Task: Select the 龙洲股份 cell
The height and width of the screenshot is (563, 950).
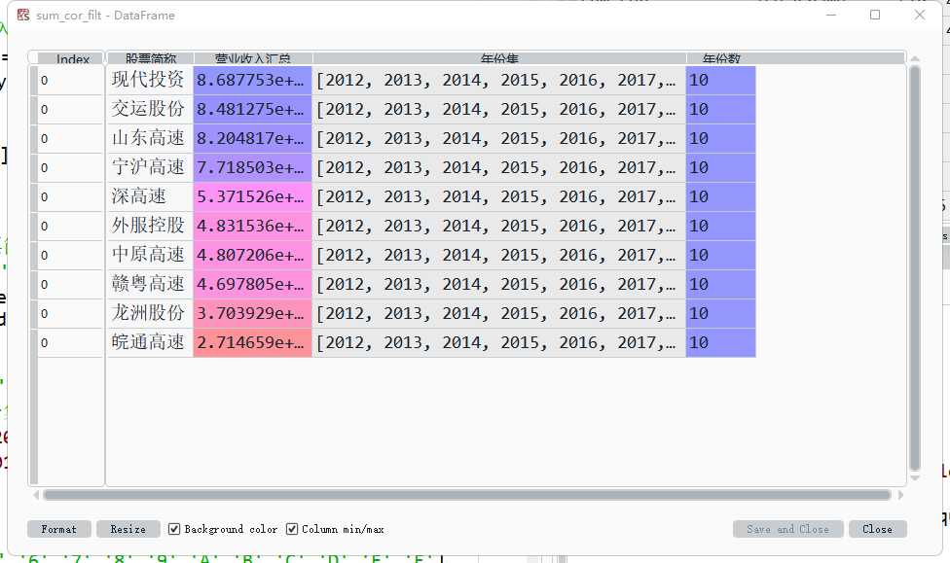Action: (x=150, y=313)
